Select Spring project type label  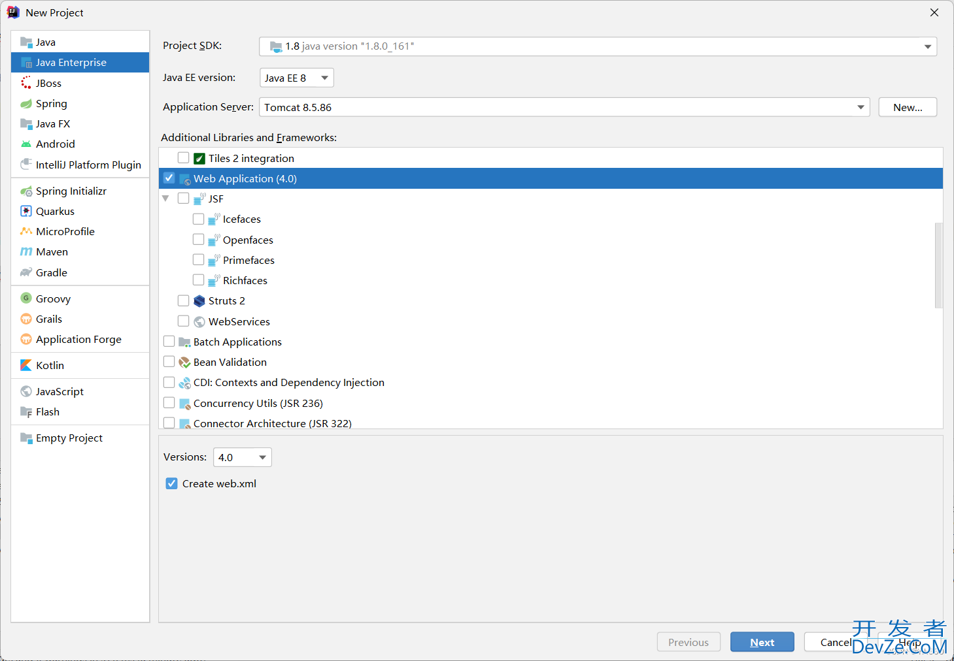52,104
